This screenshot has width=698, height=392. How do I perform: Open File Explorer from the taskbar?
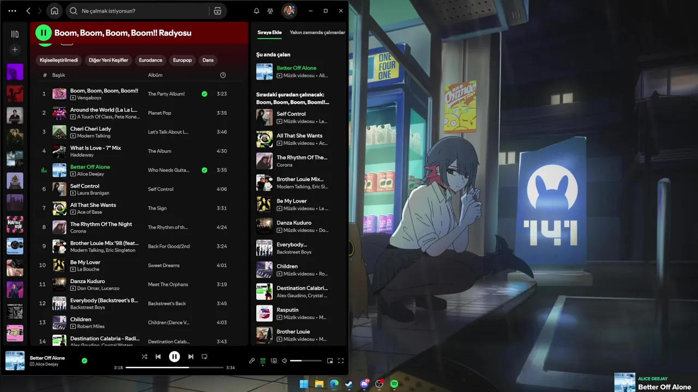[319, 384]
